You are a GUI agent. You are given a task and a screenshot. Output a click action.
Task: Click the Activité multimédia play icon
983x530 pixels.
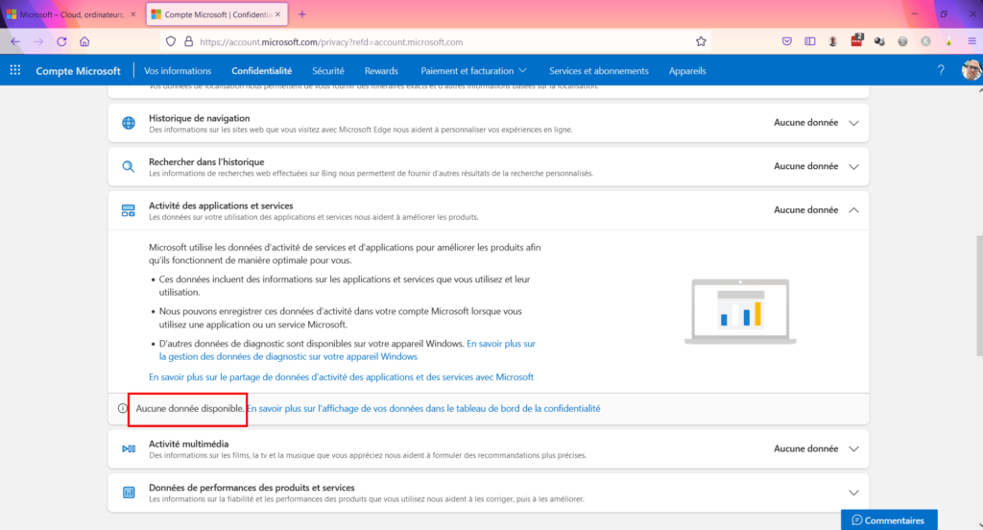[129, 449]
